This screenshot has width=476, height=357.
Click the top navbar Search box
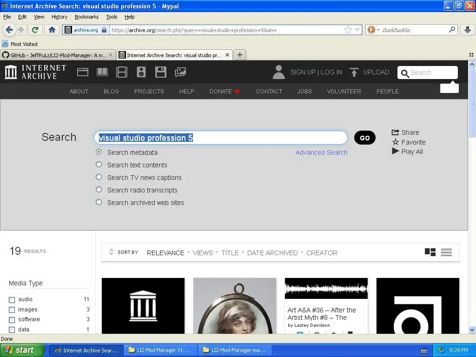[x=428, y=73]
